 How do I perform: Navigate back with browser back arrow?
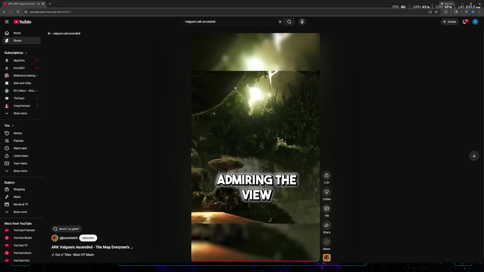point(4,12)
